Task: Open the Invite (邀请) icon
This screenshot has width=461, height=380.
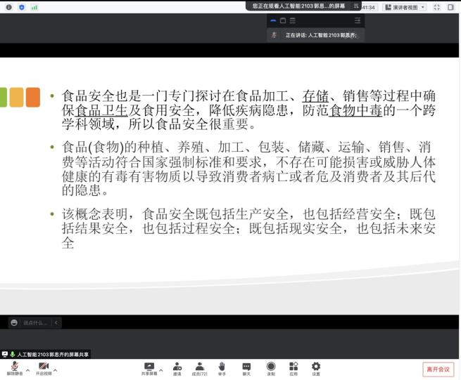Action: pyautogui.click(x=177, y=368)
